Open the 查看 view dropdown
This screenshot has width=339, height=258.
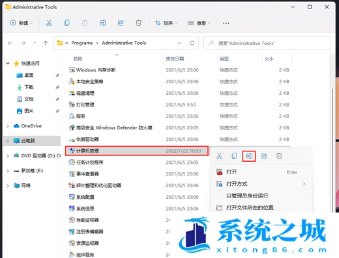point(199,23)
